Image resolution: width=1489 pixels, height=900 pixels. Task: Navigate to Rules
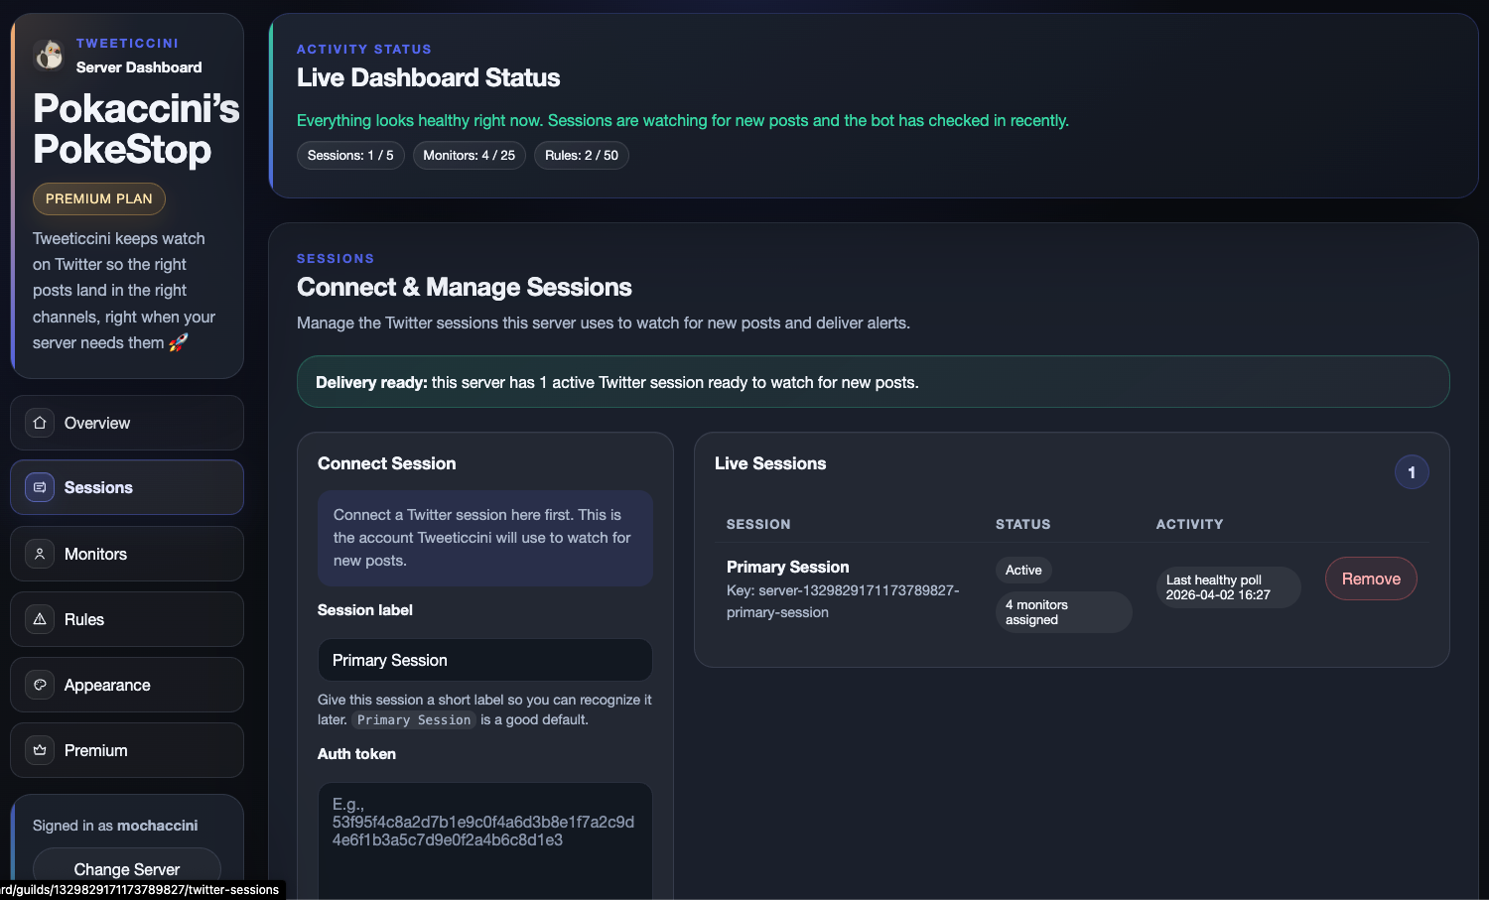127,619
